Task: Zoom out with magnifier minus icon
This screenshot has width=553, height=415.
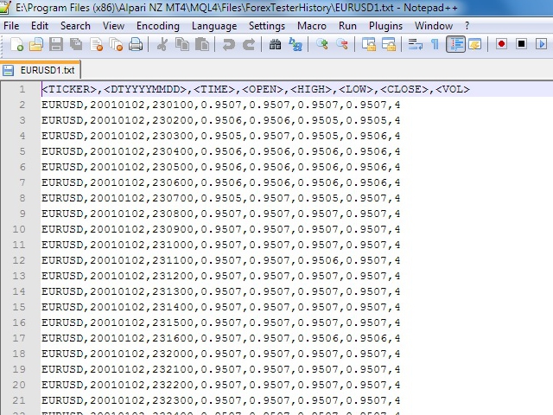Action: click(x=342, y=44)
